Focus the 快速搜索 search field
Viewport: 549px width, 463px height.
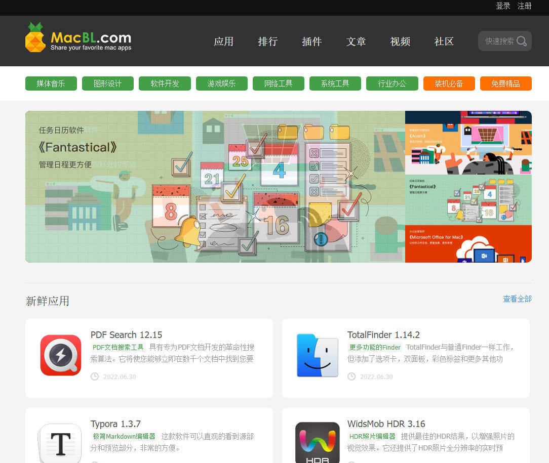click(505, 41)
